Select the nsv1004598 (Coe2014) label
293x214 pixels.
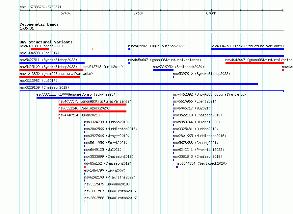40,53
